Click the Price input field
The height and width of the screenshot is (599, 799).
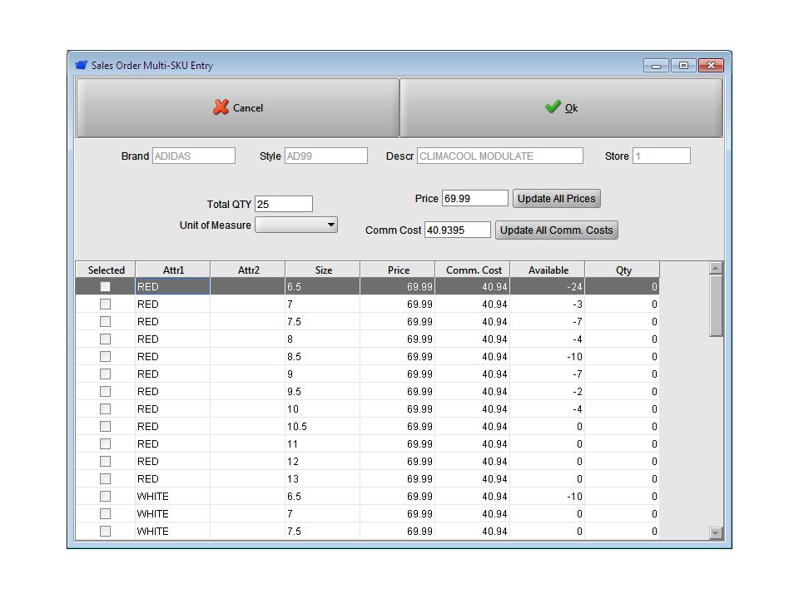(475, 198)
